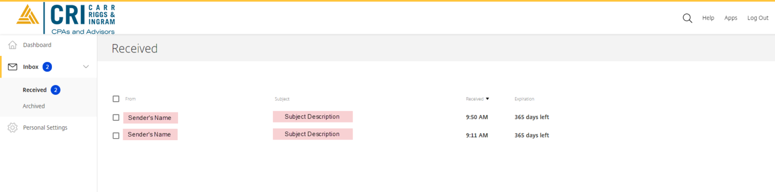
Task: Check the 9:11 AM message checkbox
Action: (x=116, y=136)
